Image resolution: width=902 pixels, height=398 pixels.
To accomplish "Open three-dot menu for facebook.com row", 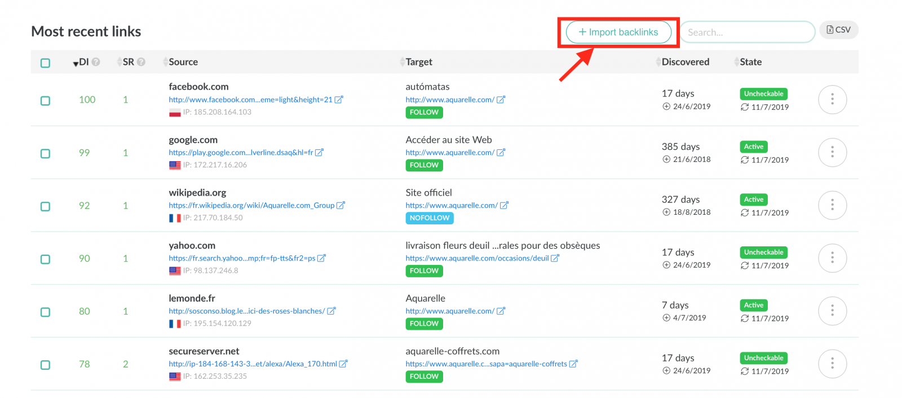I will (832, 100).
